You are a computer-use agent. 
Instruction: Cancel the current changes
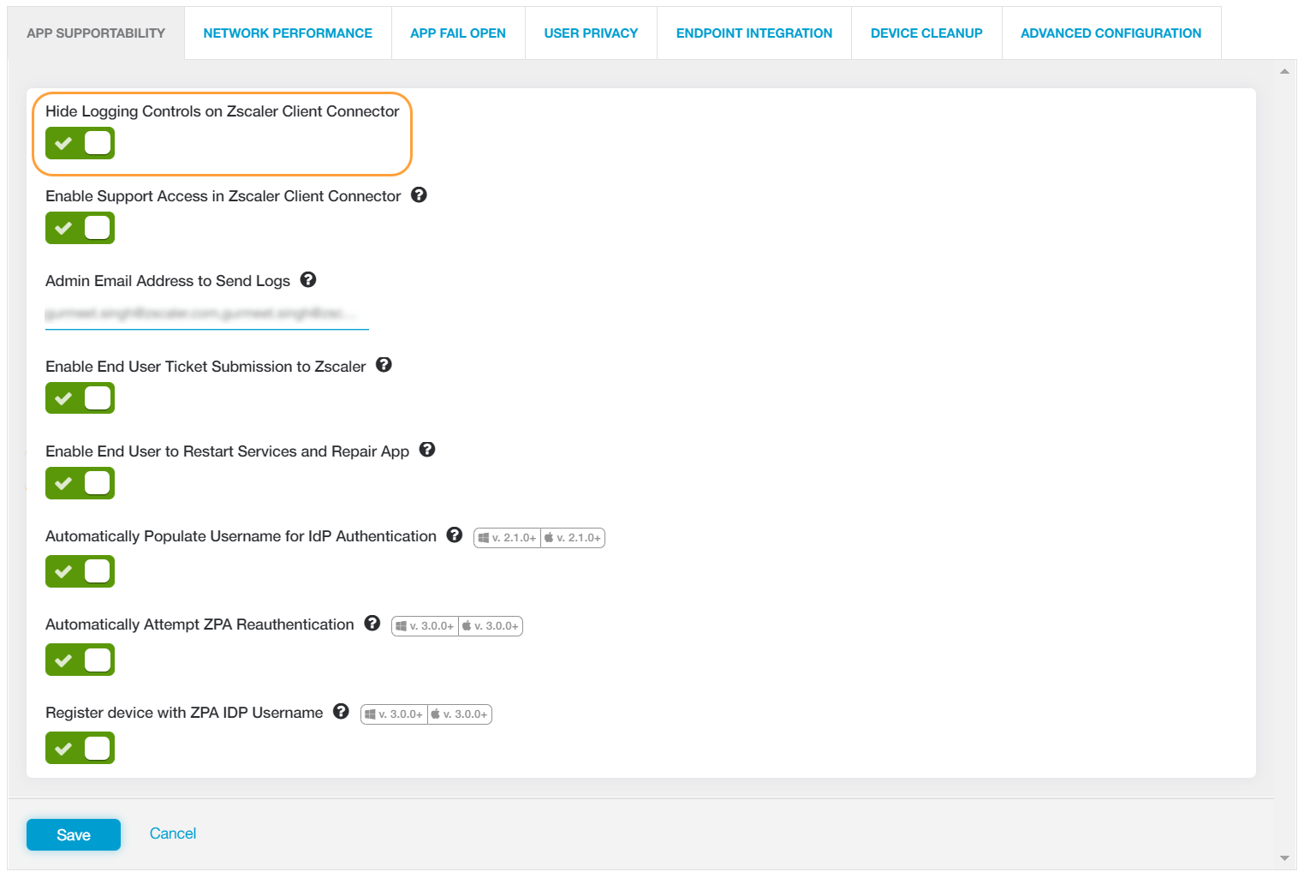coord(172,833)
